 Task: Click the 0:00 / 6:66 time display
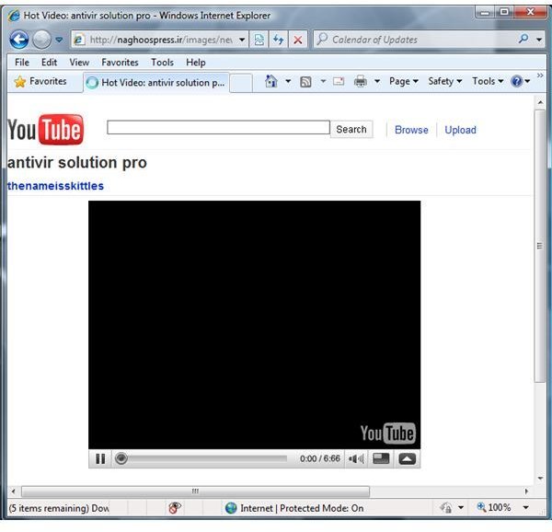click(320, 458)
